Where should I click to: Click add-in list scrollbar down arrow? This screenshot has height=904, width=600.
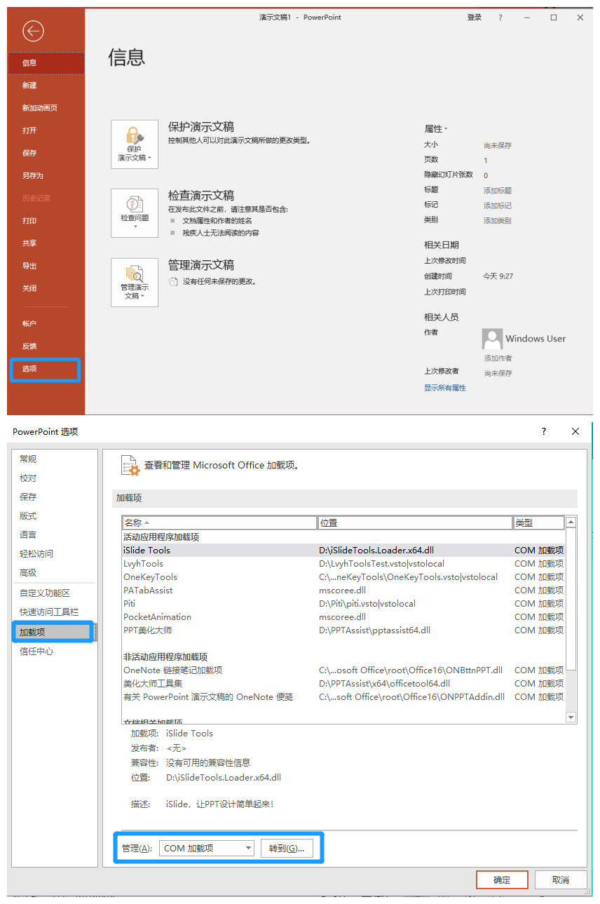coord(571,717)
